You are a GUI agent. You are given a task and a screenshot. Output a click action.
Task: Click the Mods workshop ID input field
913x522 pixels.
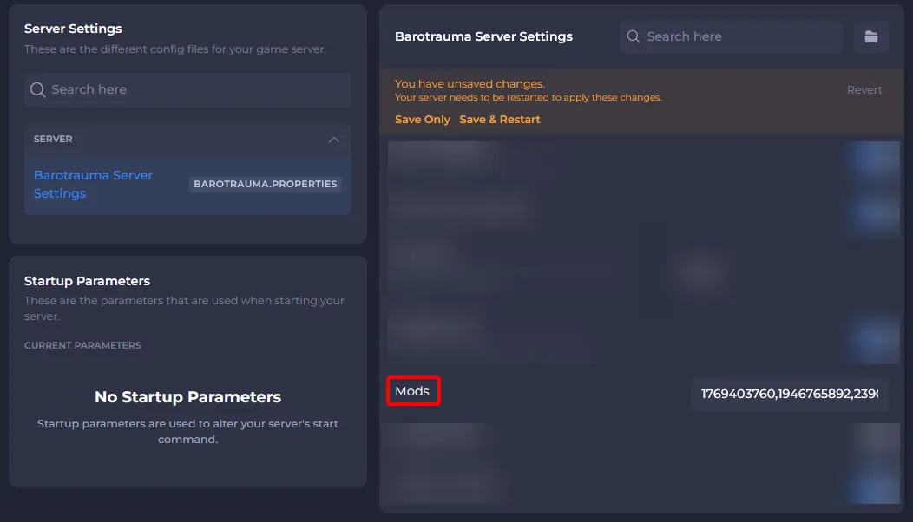(x=790, y=394)
